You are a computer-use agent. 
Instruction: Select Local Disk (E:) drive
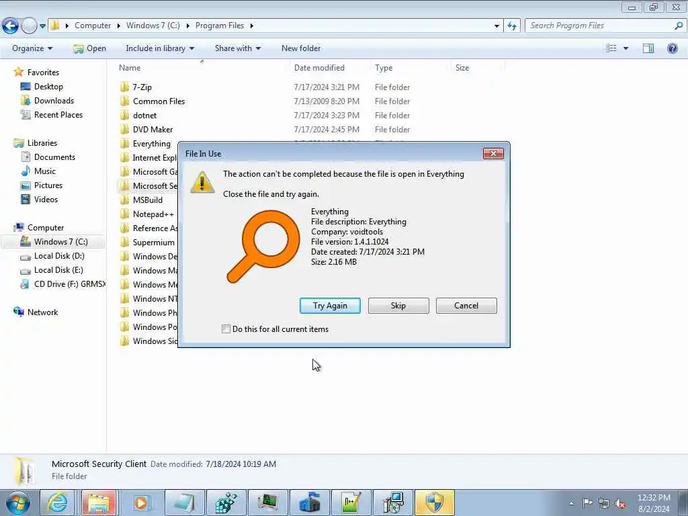(58, 270)
